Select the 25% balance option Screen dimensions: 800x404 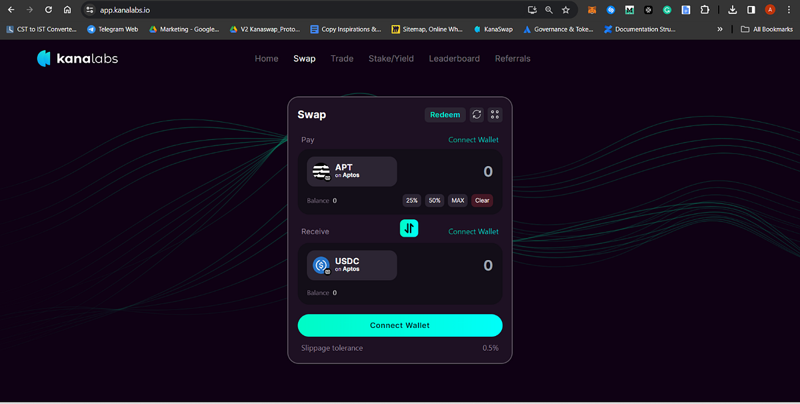(411, 200)
